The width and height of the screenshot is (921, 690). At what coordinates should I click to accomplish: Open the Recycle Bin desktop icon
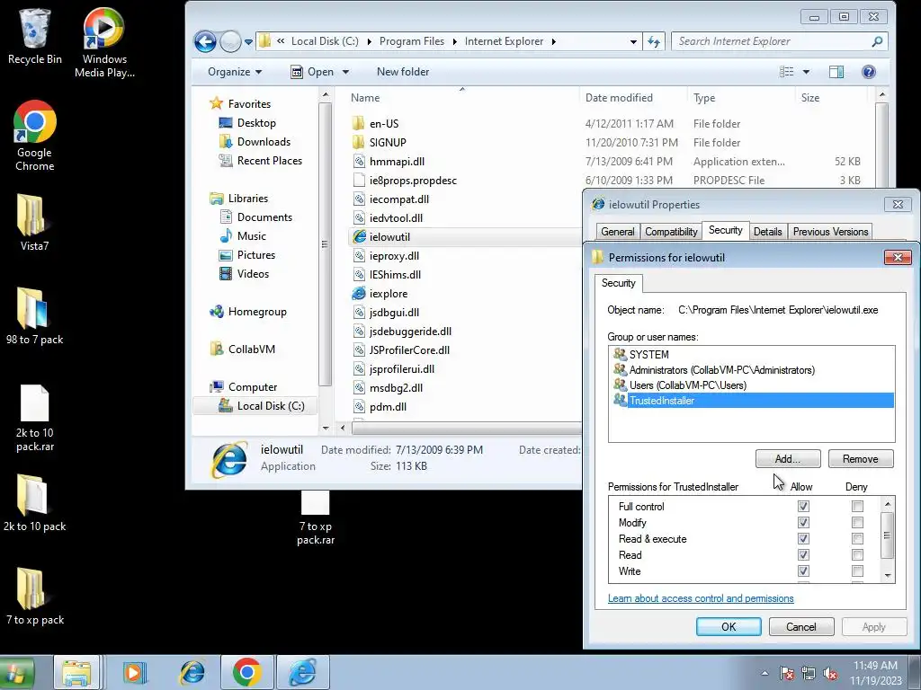coord(35,36)
